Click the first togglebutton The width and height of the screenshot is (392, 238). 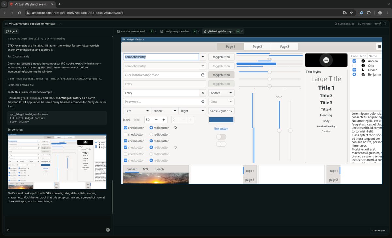coord(221,57)
